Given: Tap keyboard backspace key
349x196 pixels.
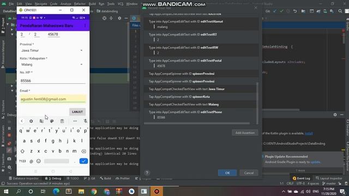Looking at the screenshot, I should [83, 151].
